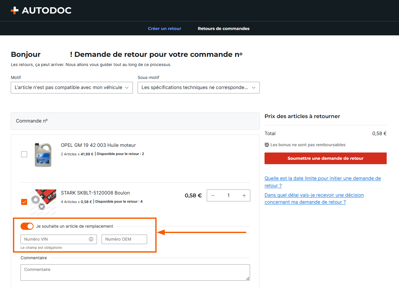
Task: Click the Je souhaite un article de remplacement label
Action: (x=74, y=226)
